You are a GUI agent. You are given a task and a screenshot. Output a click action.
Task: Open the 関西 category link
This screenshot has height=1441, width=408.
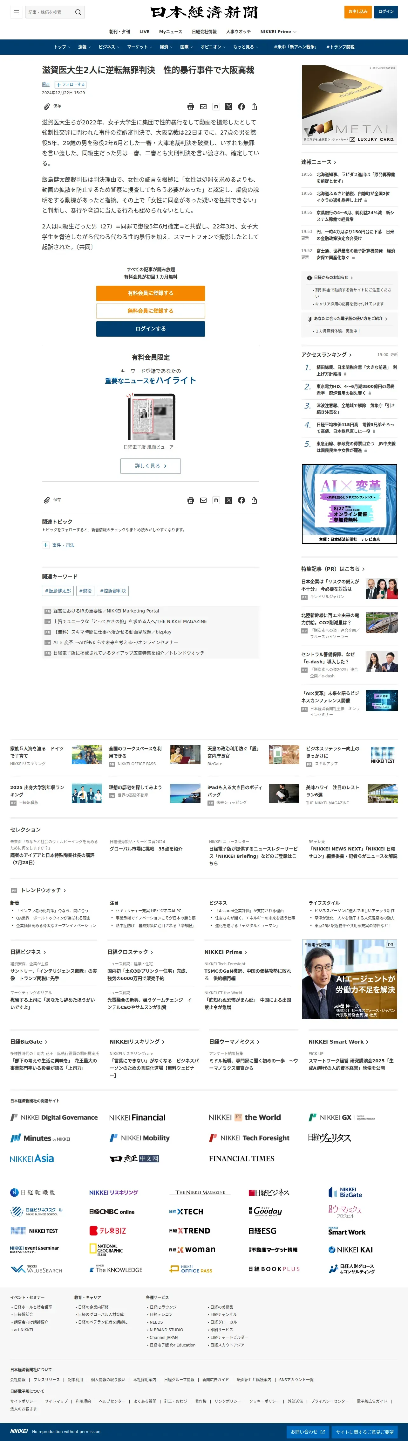(46, 84)
